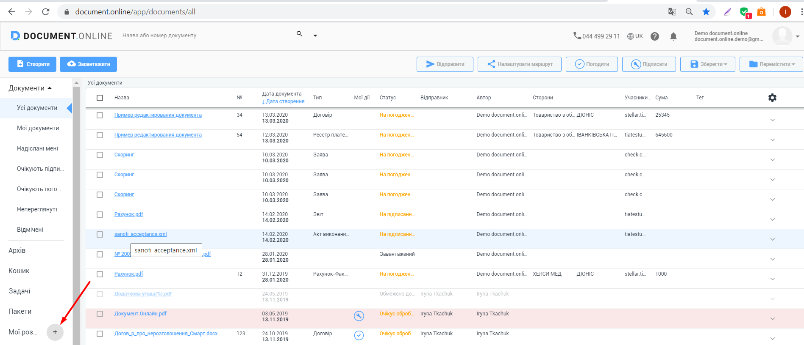The image size is (804, 345).
Task: Reload the page
Action: point(46,12)
